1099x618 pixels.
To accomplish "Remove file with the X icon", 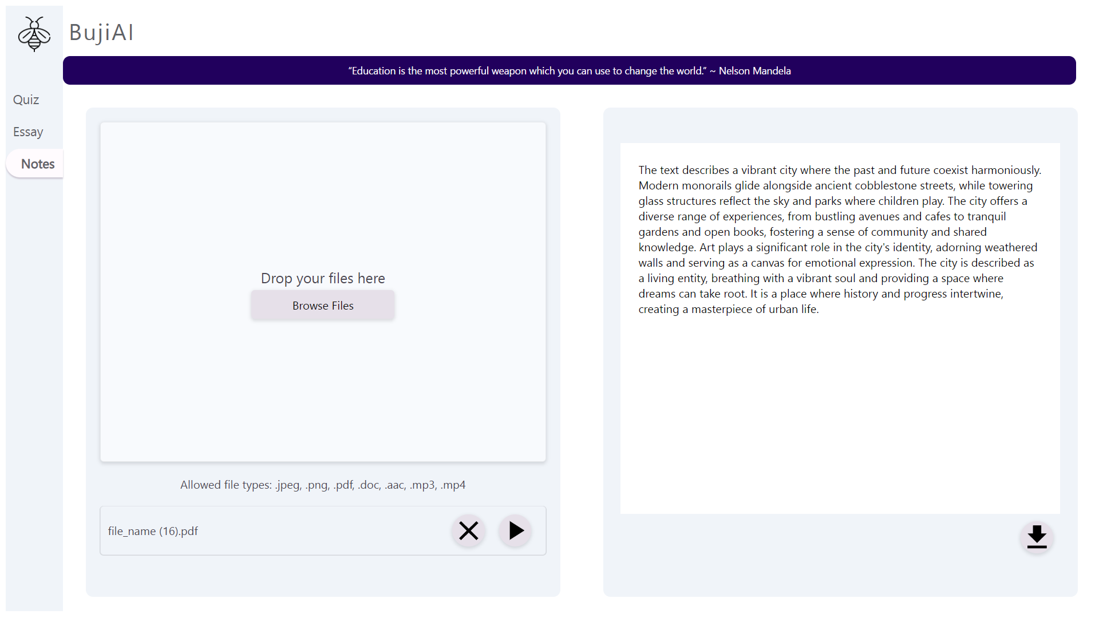I will click(x=468, y=531).
